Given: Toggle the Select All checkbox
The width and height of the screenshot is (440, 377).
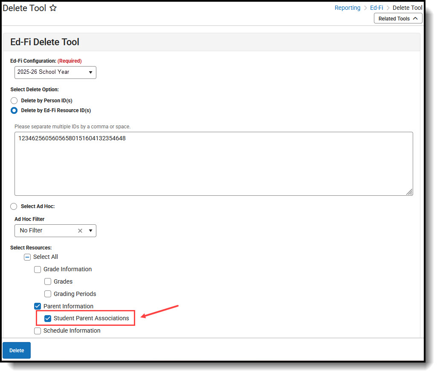Looking at the screenshot, I should [27, 257].
